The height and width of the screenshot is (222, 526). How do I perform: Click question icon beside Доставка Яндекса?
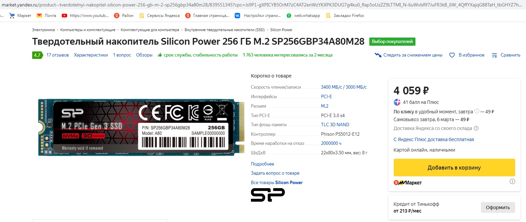[476, 128]
